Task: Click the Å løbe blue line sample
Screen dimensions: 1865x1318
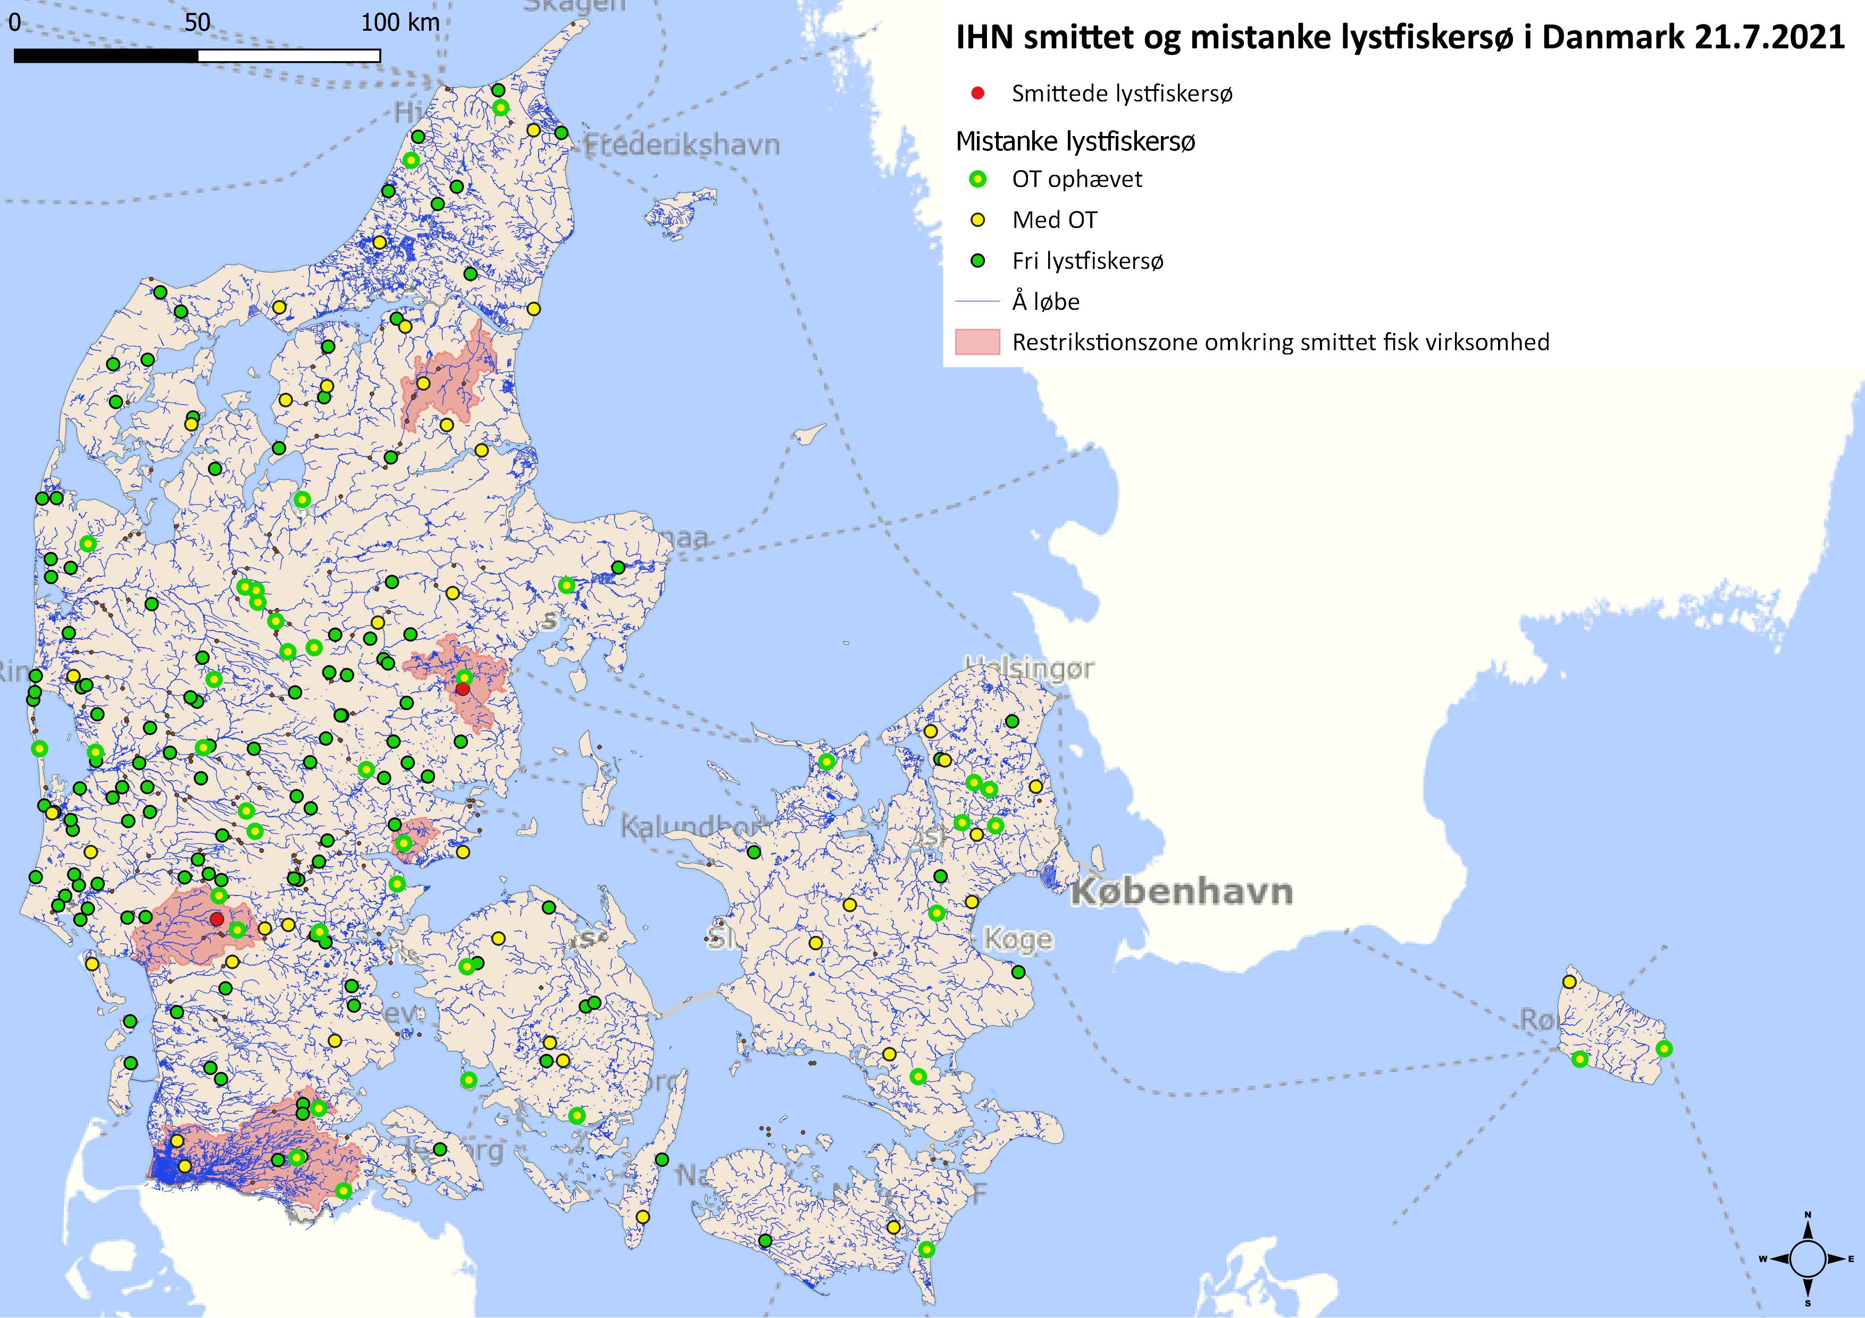Action: click(x=977, y=302)
